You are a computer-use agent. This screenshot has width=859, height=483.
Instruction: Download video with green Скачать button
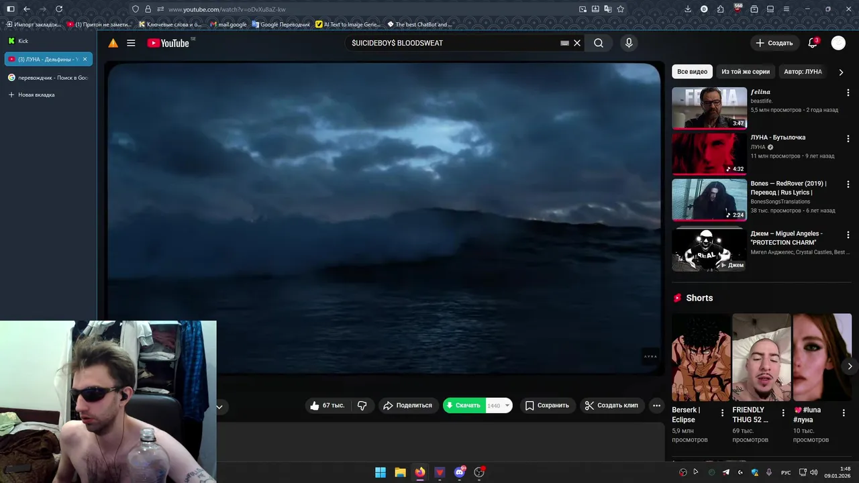point(464,405)
